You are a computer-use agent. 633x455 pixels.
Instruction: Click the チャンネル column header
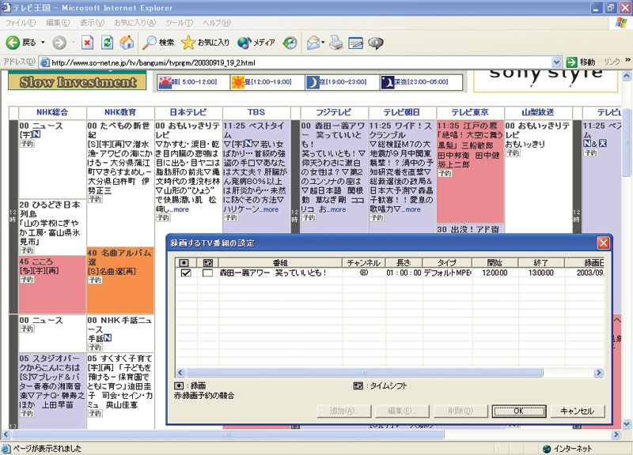[x=364, y=263]
